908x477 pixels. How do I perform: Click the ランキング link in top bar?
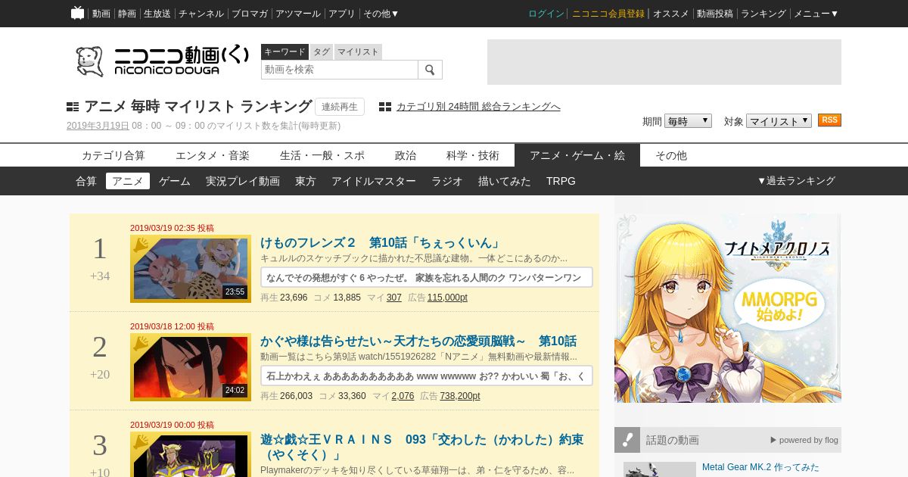tap(763, 14)
